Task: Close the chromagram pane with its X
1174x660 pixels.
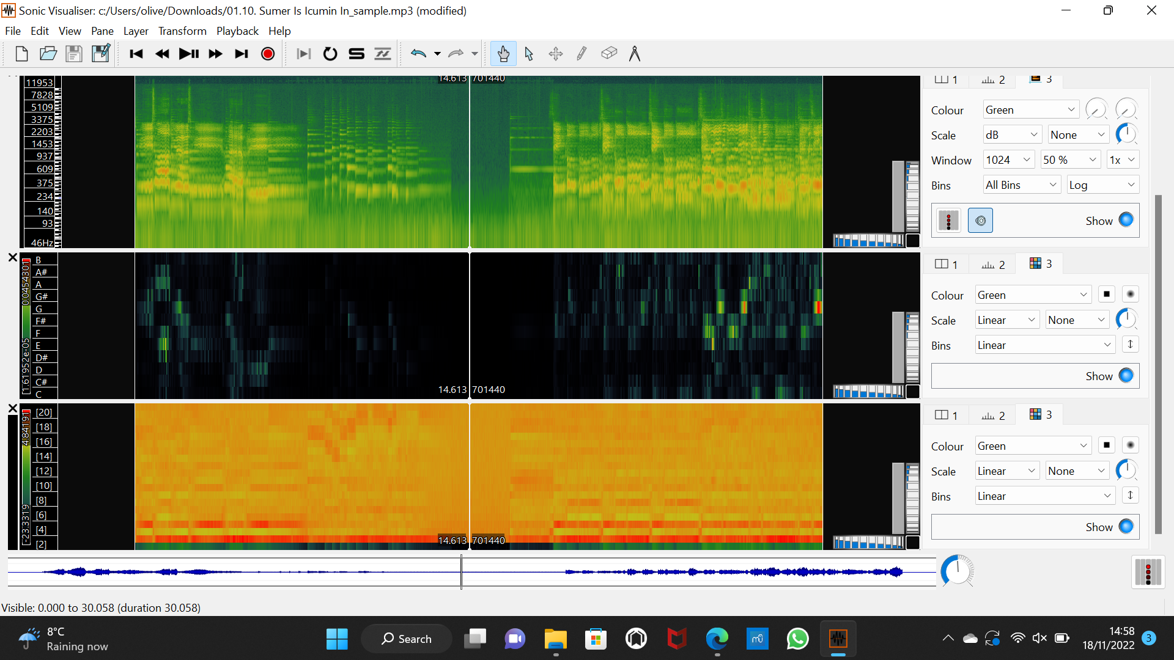Action: [x=12, y=258]
